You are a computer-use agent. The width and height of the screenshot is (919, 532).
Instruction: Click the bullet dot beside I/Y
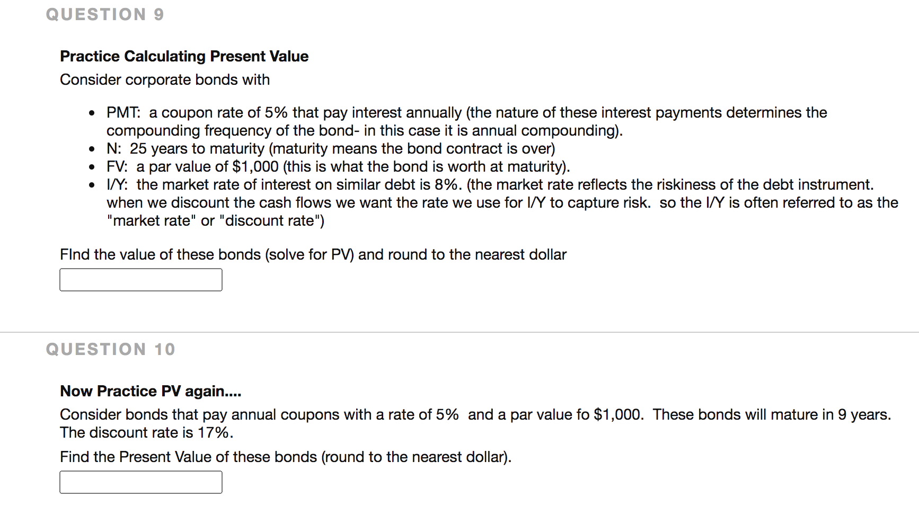(x=92, y=185)
